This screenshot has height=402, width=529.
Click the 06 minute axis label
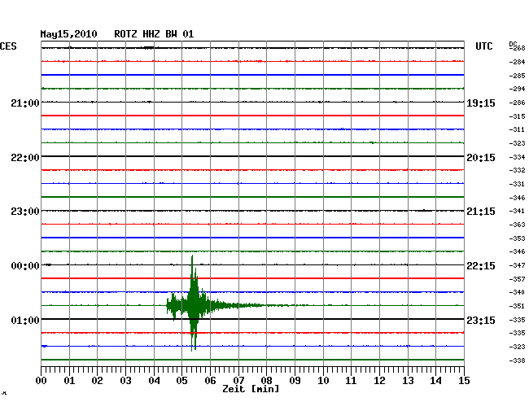pos(210,381)
